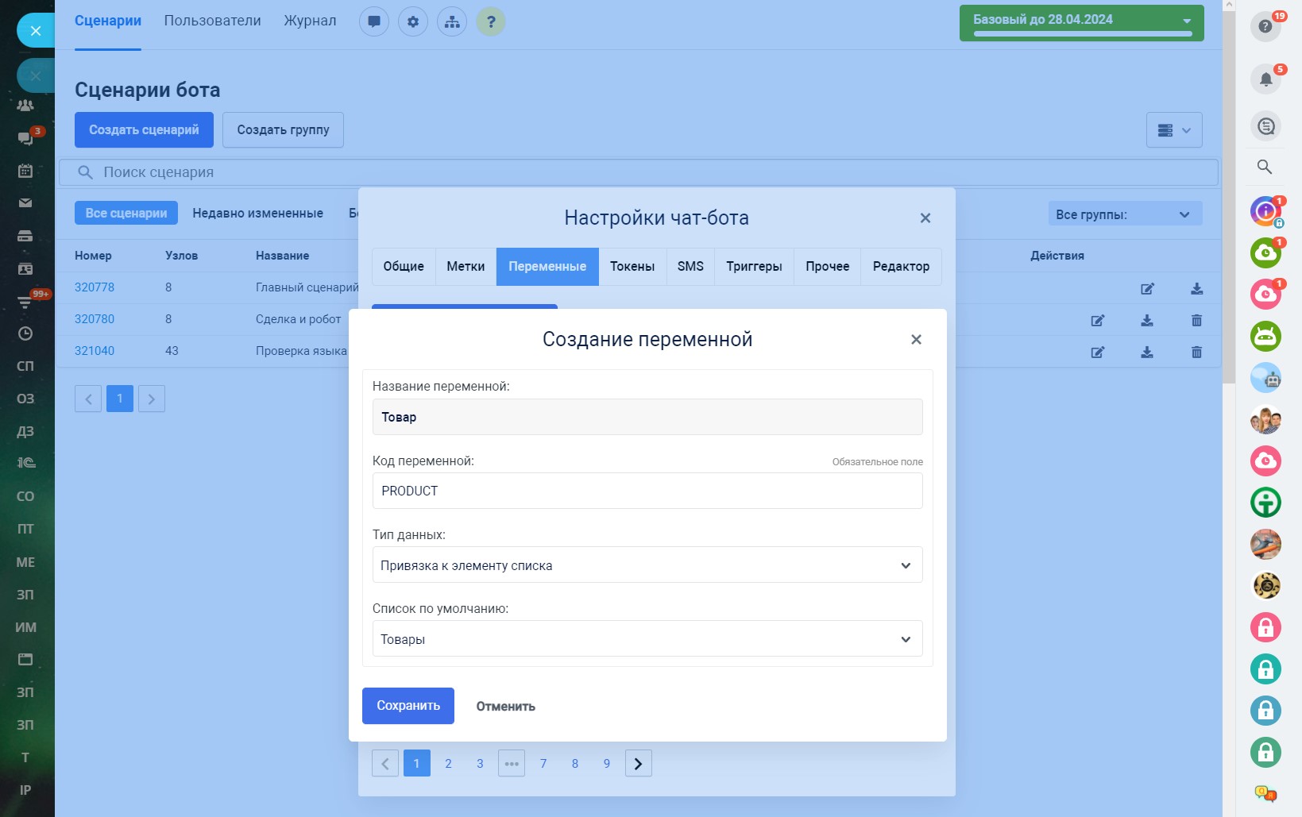Expand the 'Тип данных' dropdown
This screenshot has width=1302, height=817.
[x=647, y=565]
